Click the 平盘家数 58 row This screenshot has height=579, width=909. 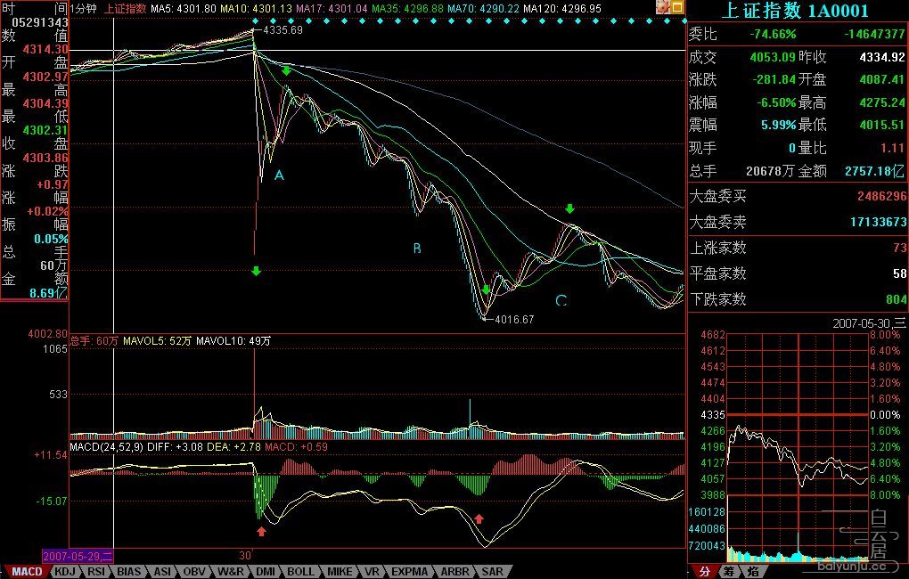pos(798,273)
